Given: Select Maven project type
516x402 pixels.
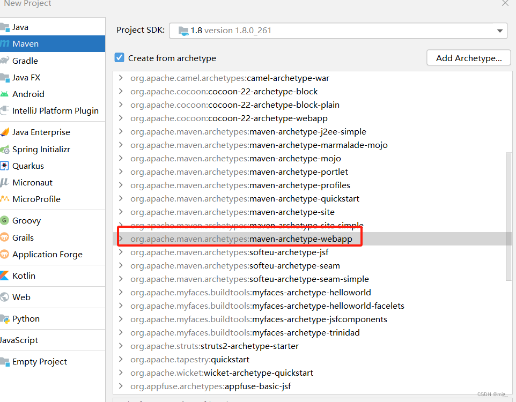Looking at the screenshot, I should point(53,44).
